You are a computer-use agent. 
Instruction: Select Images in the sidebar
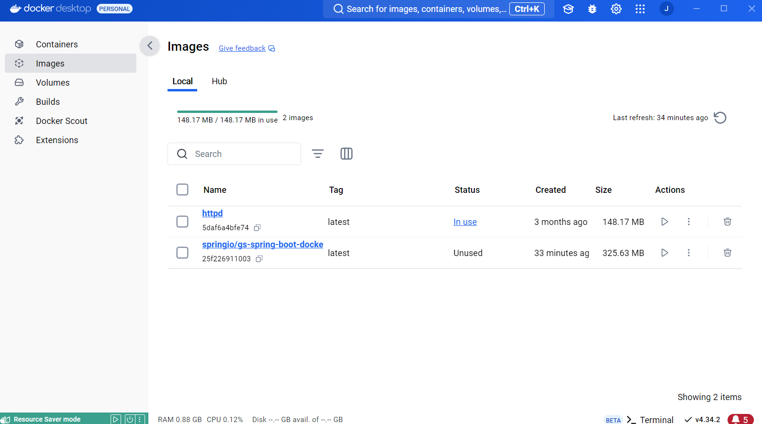[x=70, y=63]
